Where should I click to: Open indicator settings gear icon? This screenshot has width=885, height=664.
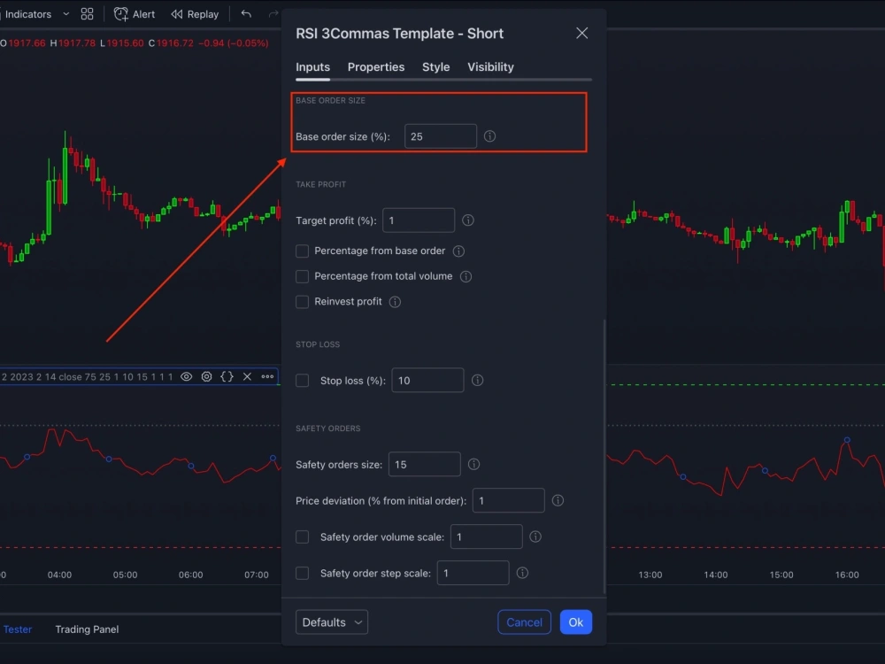206,376
